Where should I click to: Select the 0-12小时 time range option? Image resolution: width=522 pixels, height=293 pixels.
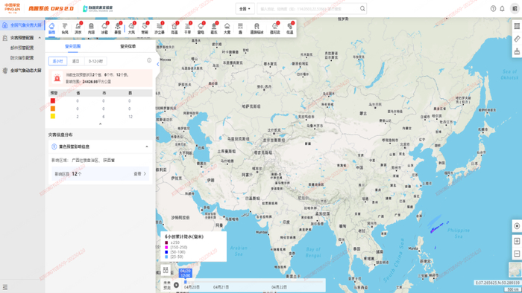coord(95,61)
